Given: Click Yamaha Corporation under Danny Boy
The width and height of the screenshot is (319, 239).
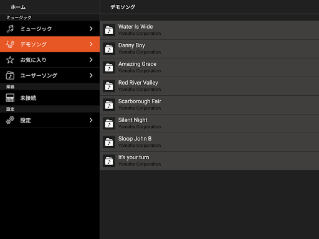Looking at the screenshot, I should [x=140, y=52].
